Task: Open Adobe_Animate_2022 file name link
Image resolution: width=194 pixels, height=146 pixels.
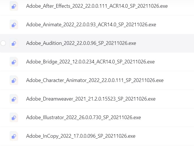Action: 91,25
